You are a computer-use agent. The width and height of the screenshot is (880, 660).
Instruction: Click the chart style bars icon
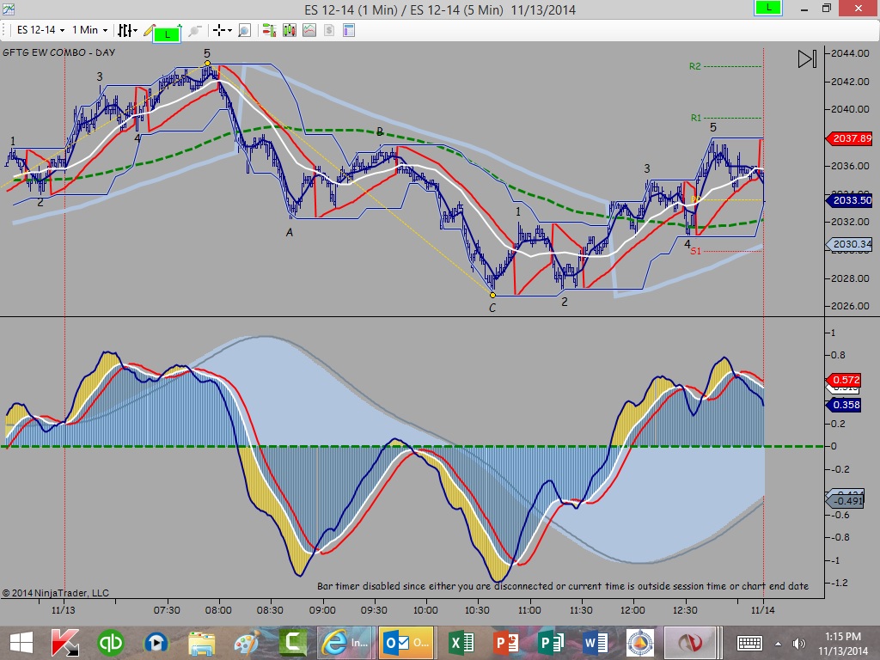tap(125, 30)
